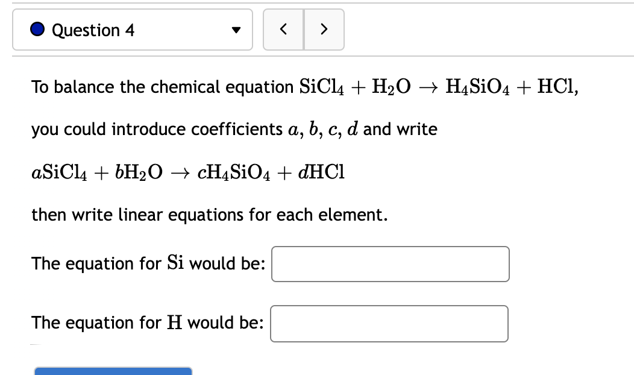Click the answer box for the Si equation
Viewport: 634px width, 375px height.
click(x=390, y=264)
